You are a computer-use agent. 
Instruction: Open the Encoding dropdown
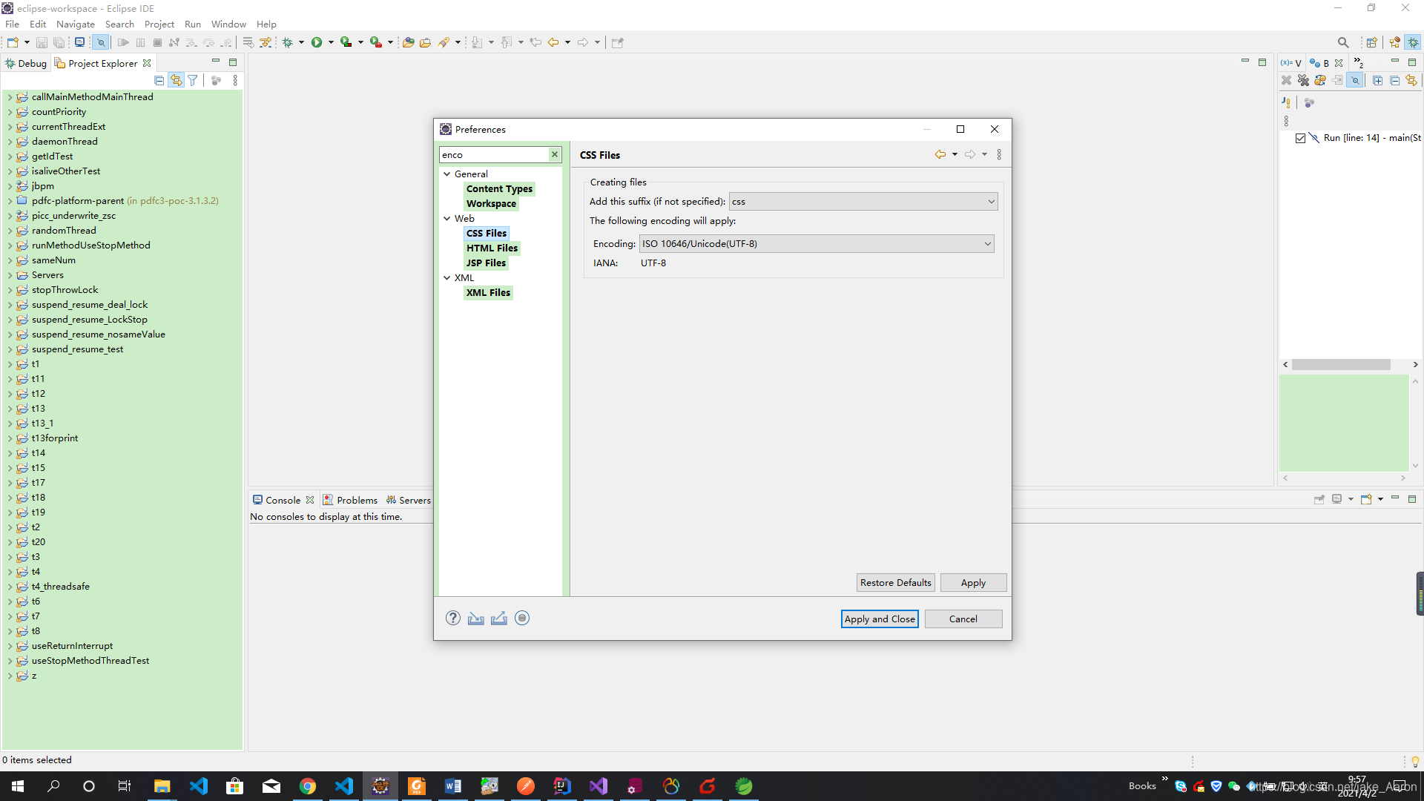(816, 243)
